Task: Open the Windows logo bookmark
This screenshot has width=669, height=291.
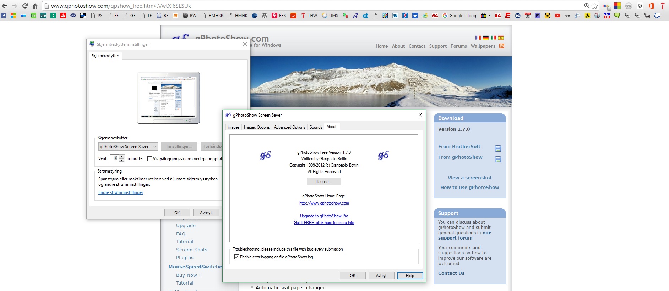Action: point(13,16)
